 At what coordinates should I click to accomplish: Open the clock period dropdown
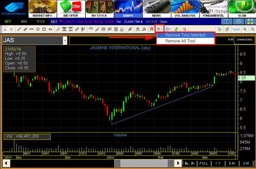click(x=168, y=29)
